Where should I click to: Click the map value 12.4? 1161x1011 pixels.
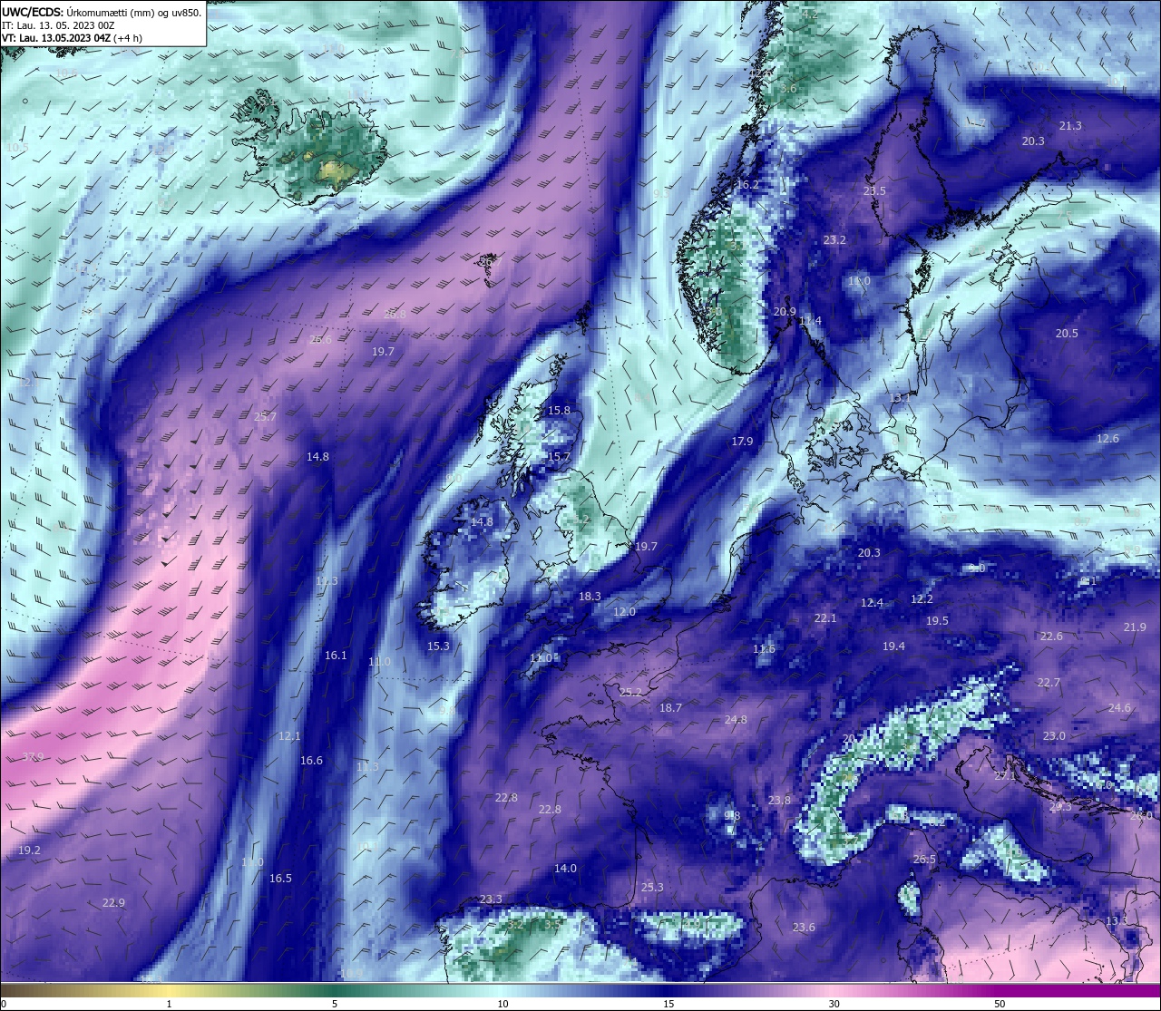[872, 603]
